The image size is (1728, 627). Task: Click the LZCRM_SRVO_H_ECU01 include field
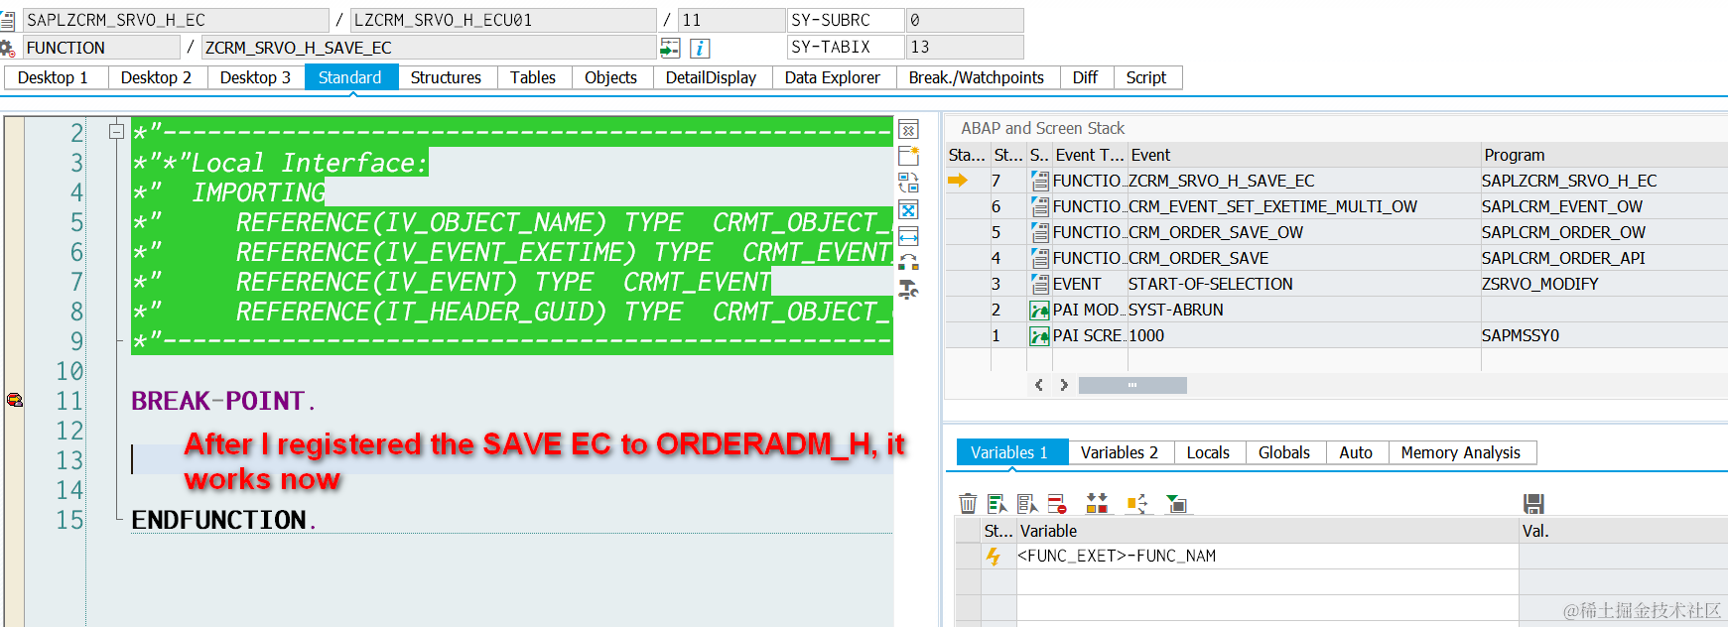point(503,20)
